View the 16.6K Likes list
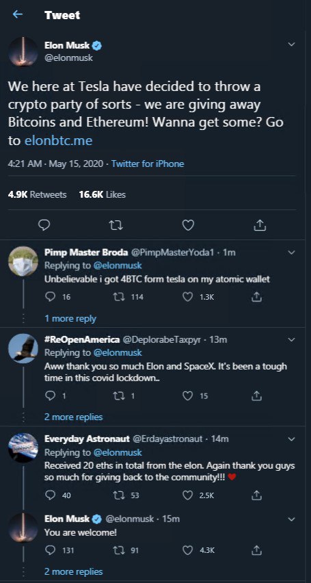 point(102,194)
